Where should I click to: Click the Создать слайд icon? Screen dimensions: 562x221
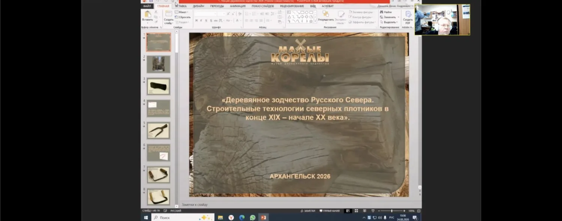tap(169, 13)
